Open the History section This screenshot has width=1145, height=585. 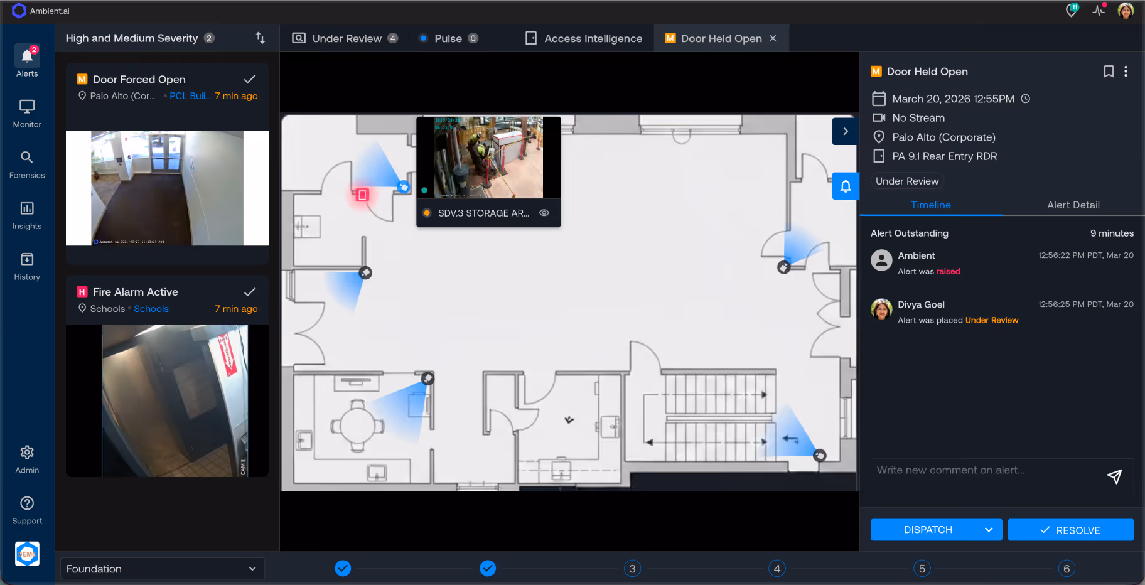click(x=27, y=266)
